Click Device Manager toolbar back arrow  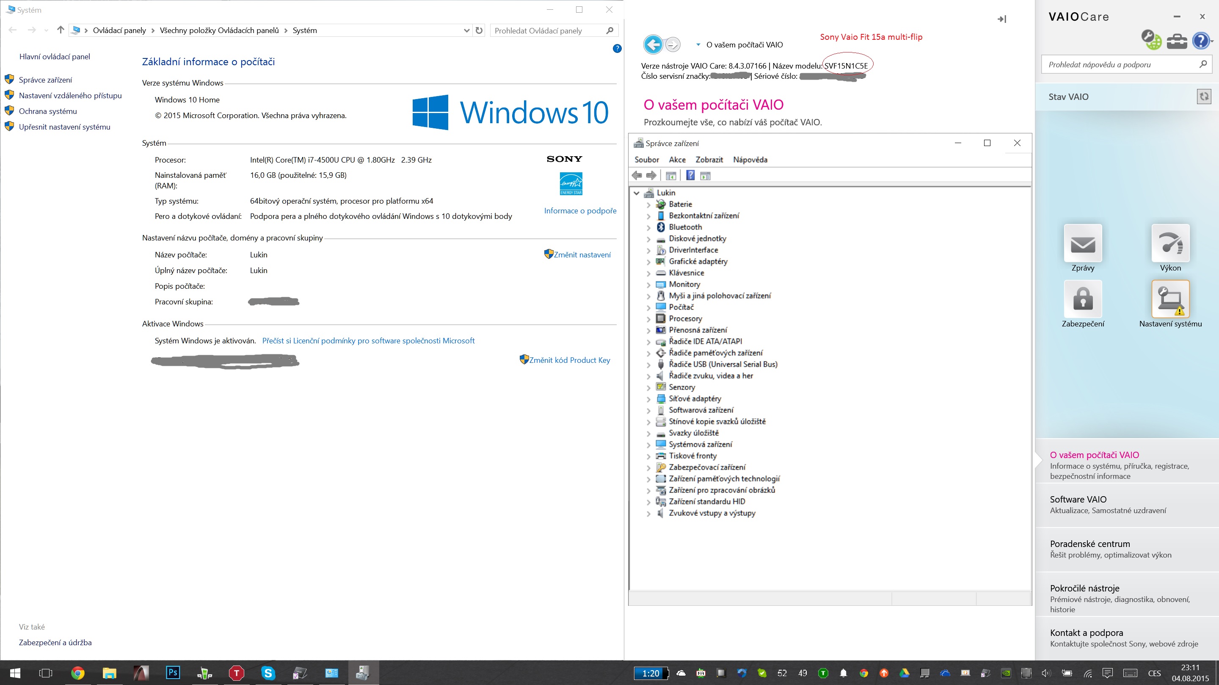tap(637, 176)
